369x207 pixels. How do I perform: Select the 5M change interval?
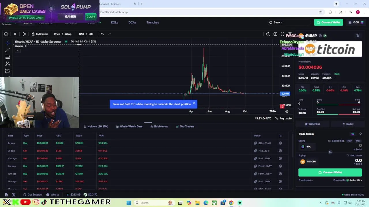302,89
